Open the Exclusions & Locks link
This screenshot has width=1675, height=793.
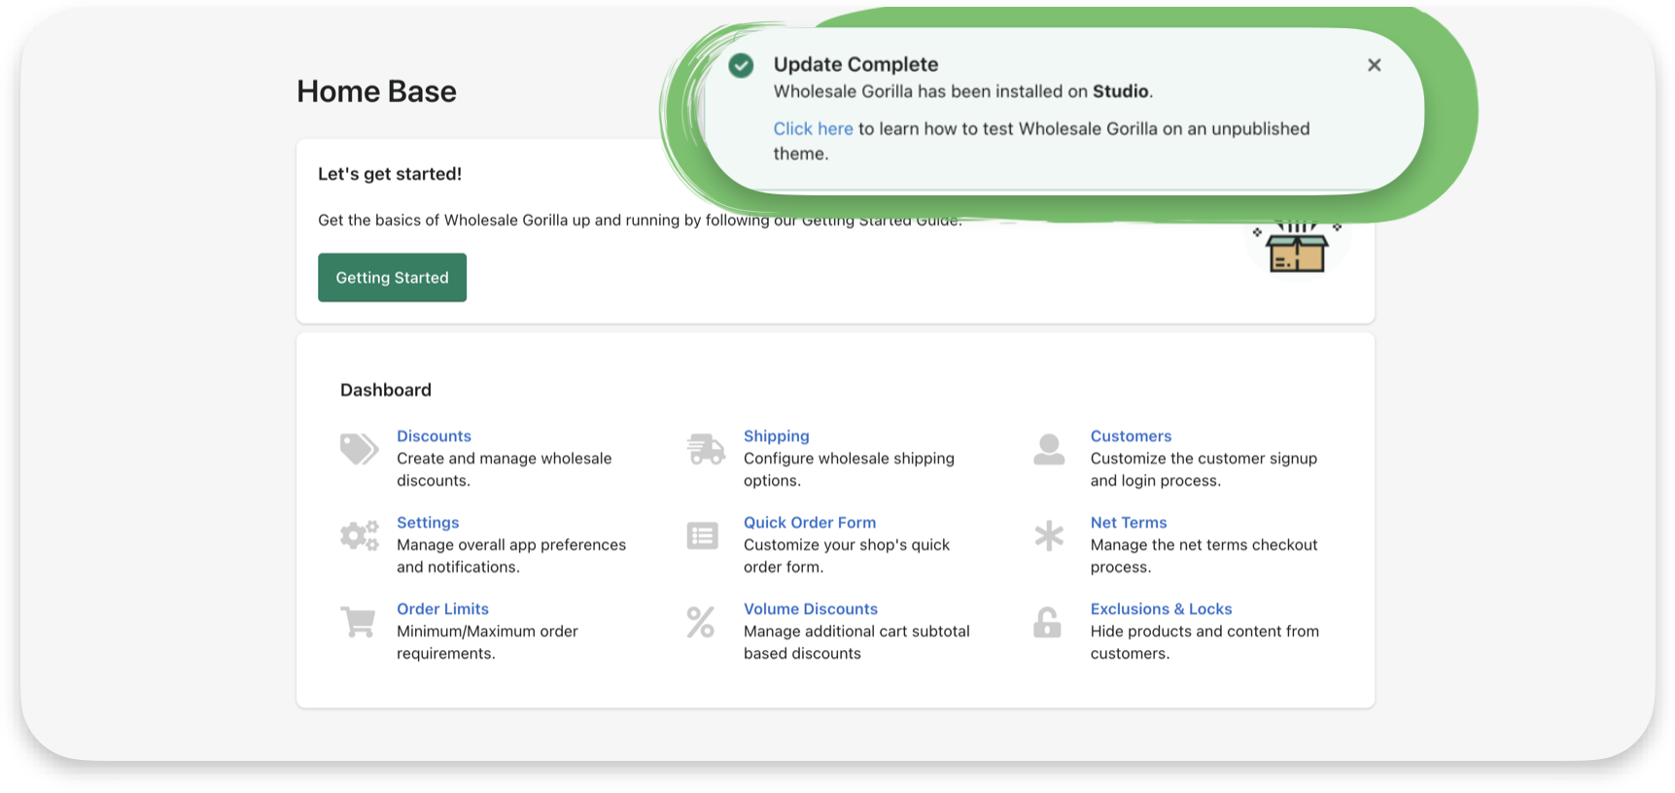point(1161,609)
